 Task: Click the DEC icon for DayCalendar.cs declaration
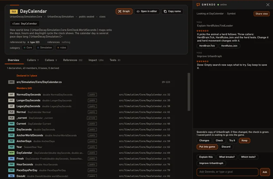click(11, 82)
